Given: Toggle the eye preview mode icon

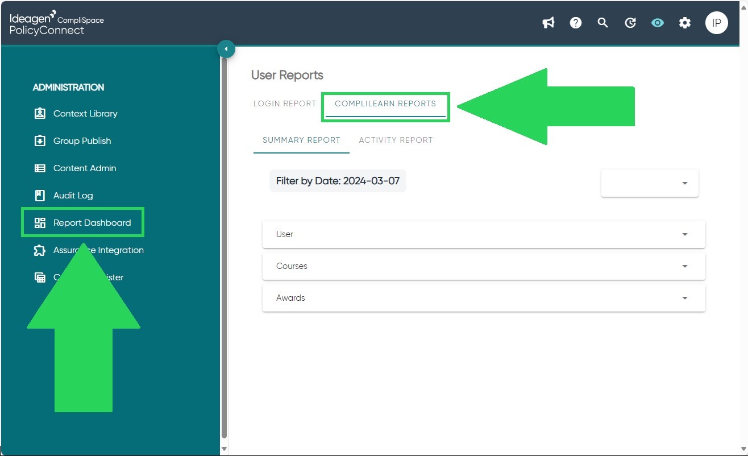Looking at the screenshot, I should coord(658,23).
